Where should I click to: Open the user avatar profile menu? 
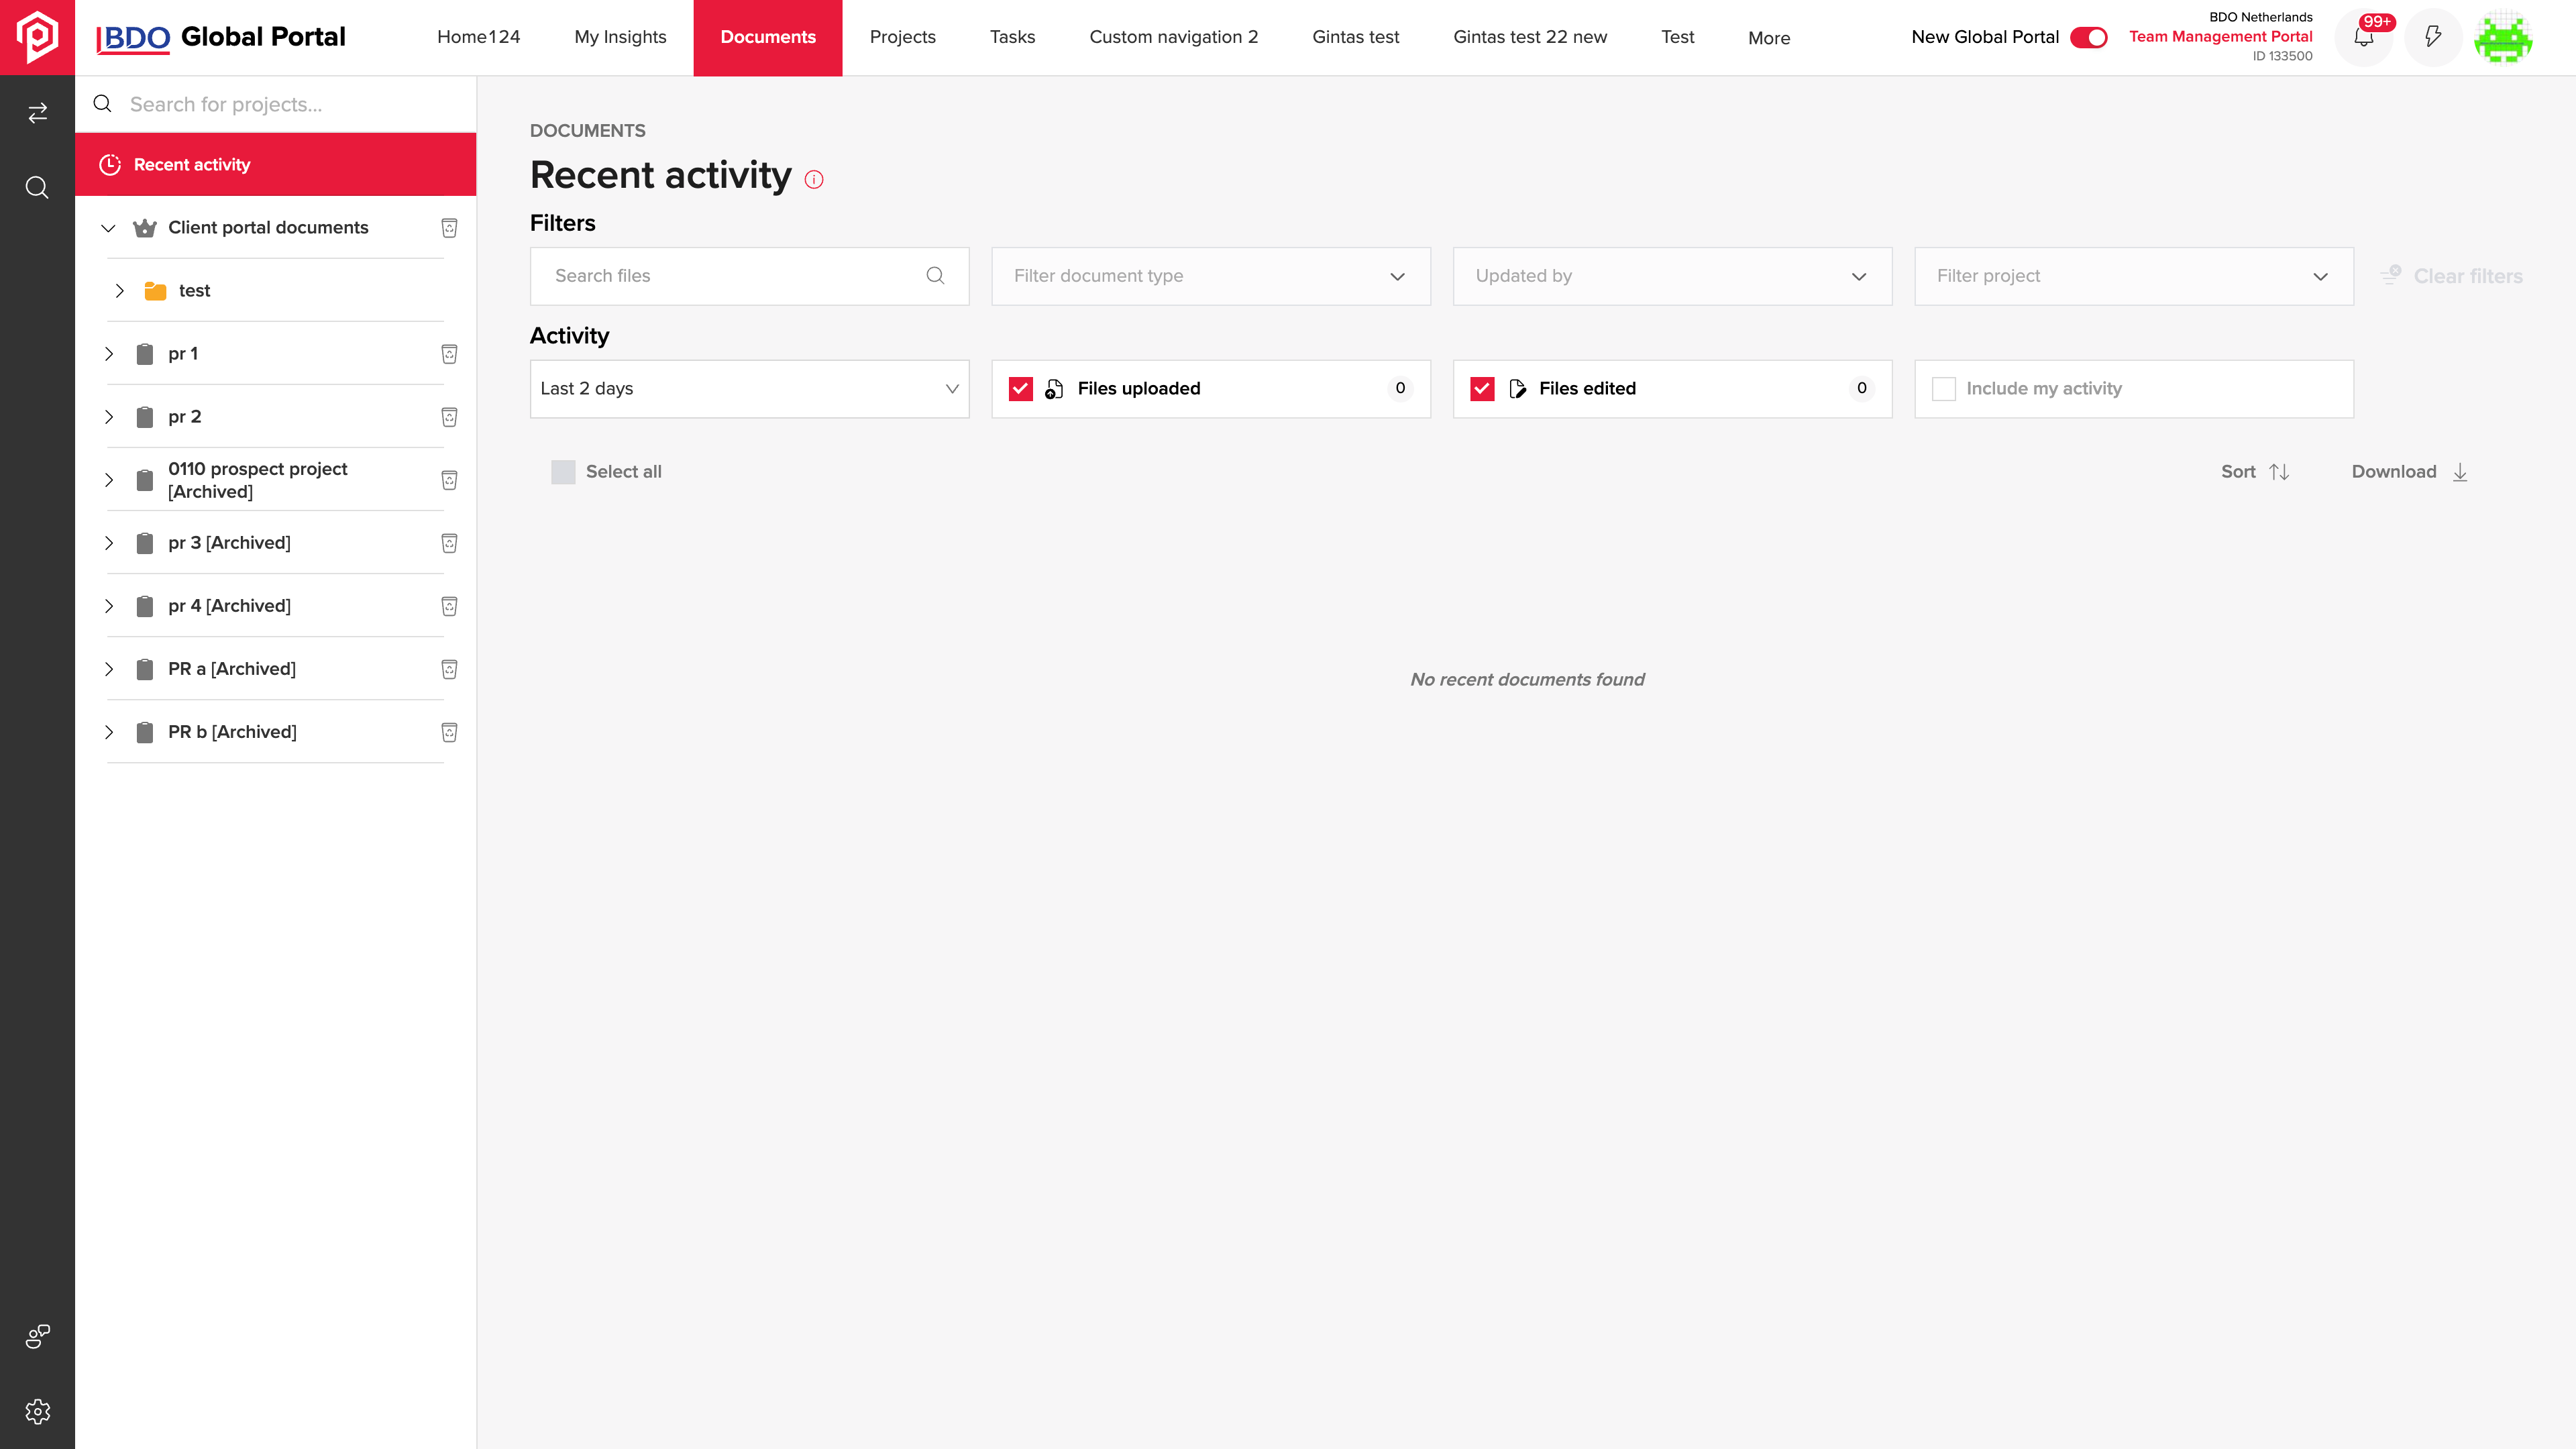[2503, 38]
